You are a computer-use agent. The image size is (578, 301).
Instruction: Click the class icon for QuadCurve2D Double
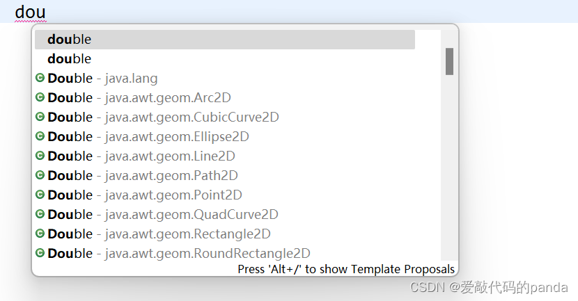pos(40,214)
